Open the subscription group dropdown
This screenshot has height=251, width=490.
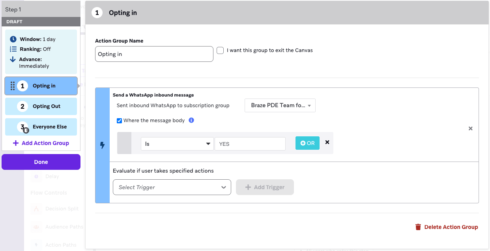pyautogui.click(x=280, y=106)
